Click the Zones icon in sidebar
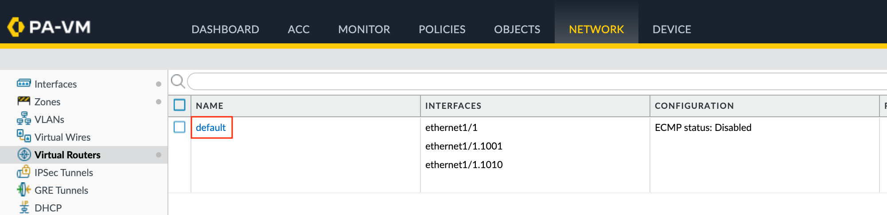 (23, 101)
